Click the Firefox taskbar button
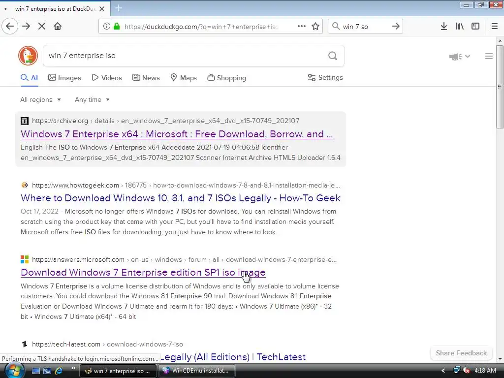 [x=118, y=371]
